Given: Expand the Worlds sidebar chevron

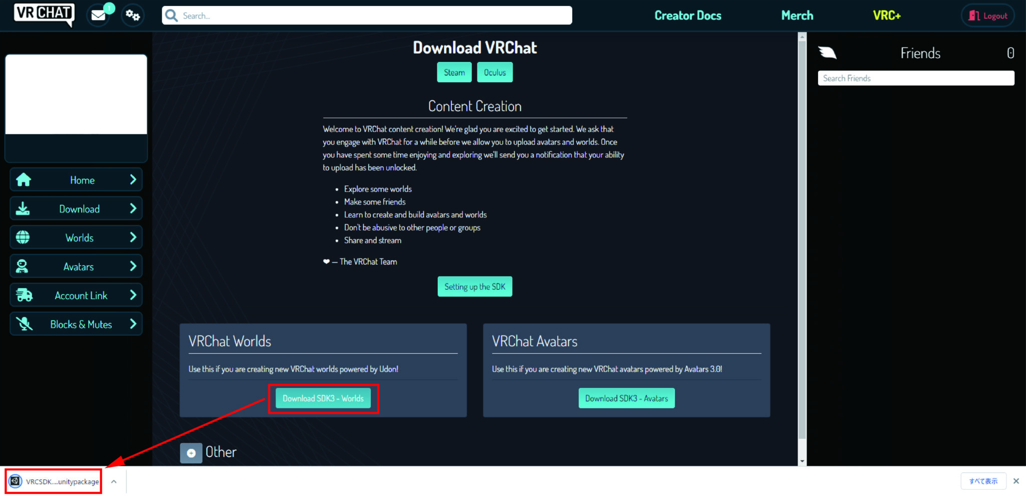Looking at the screenshot, I should 133,237.
